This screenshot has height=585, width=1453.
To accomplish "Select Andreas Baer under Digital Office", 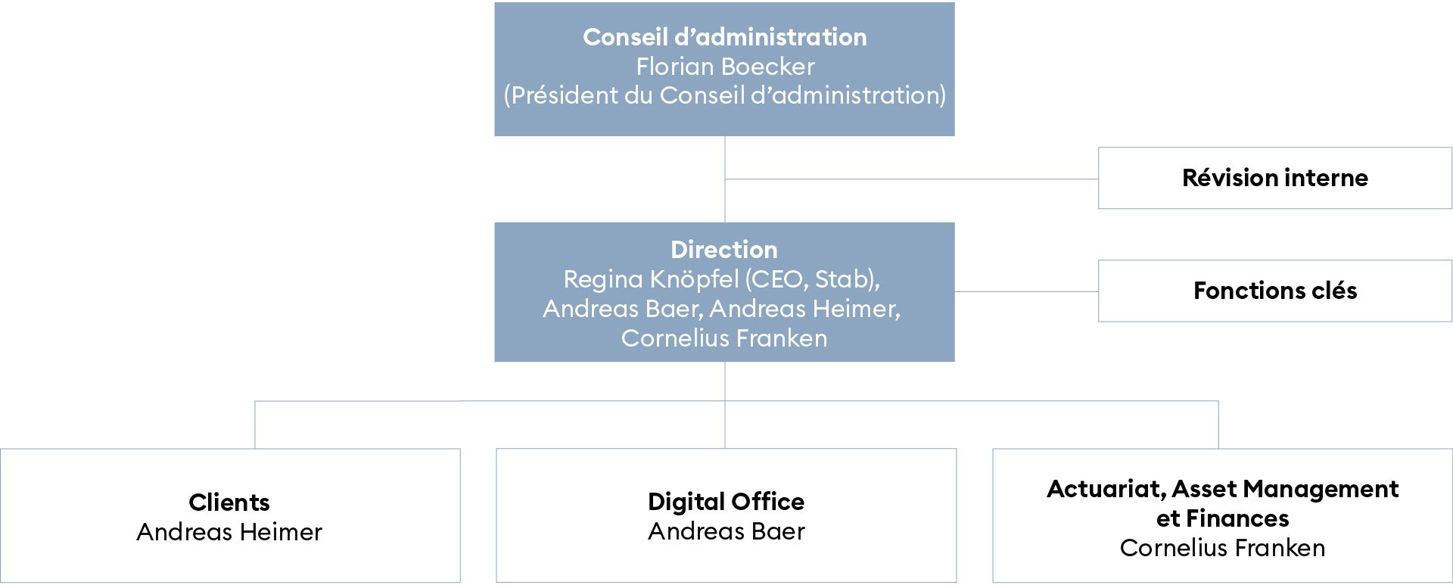I will coord(726,531).
